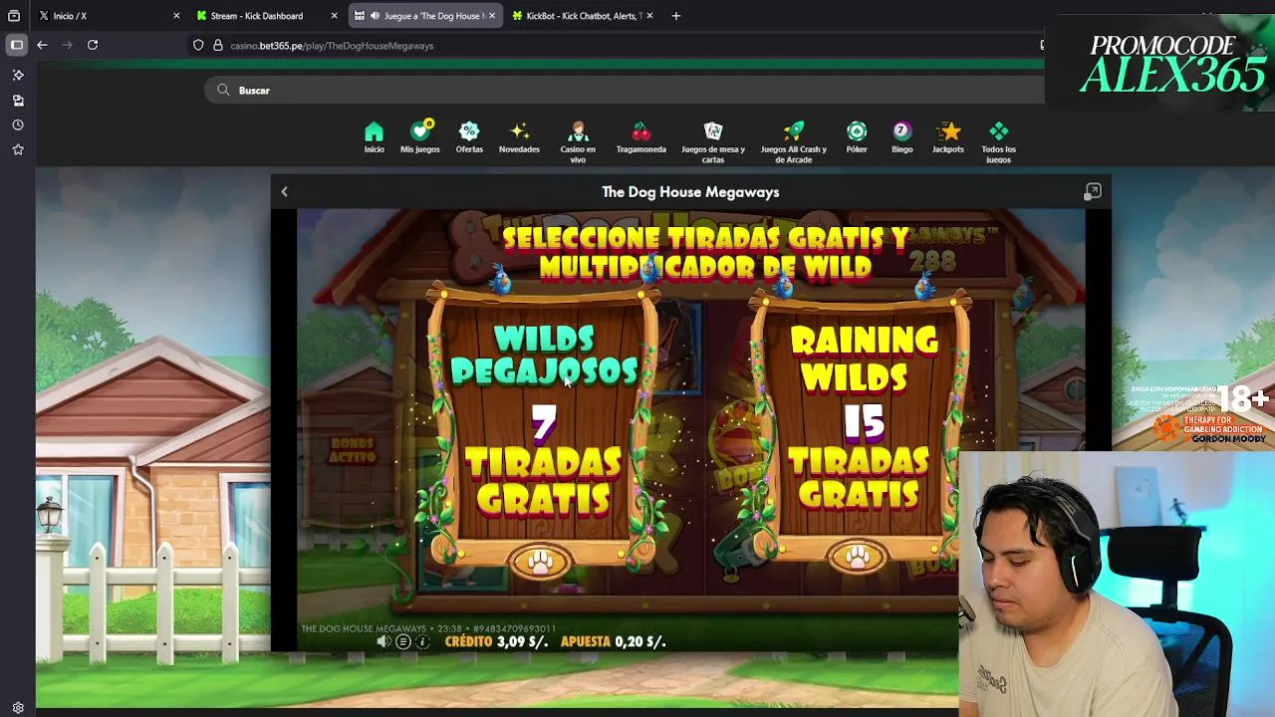Viewport: 1275px width, 717px height.
Task: View site lock security info
Action: [x=218, y=45]
